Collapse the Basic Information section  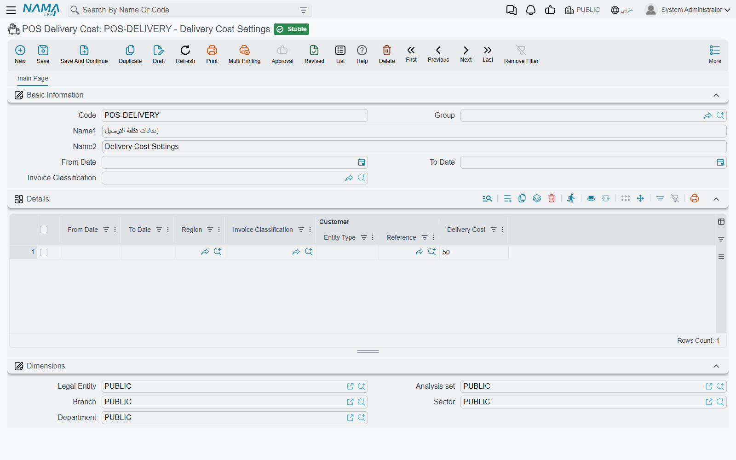tap(716, 95)
